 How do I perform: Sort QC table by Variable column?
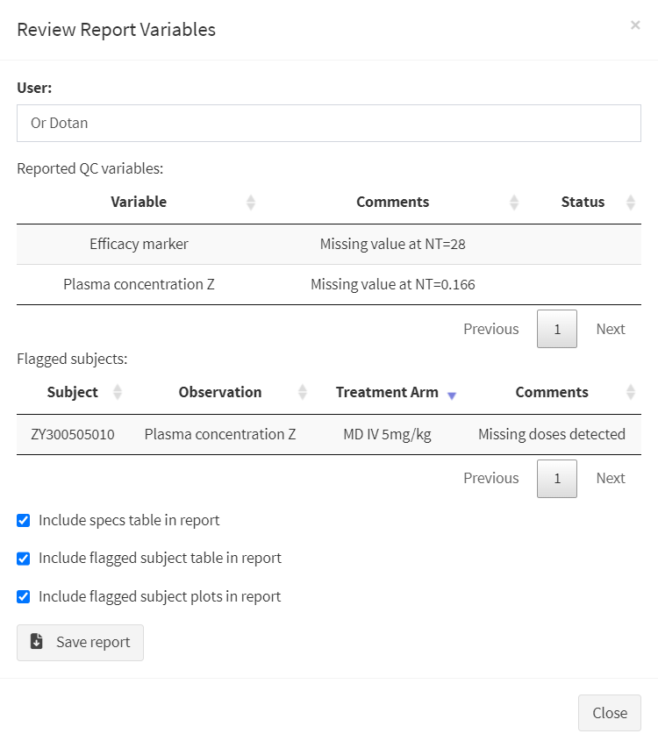[139, 203]
